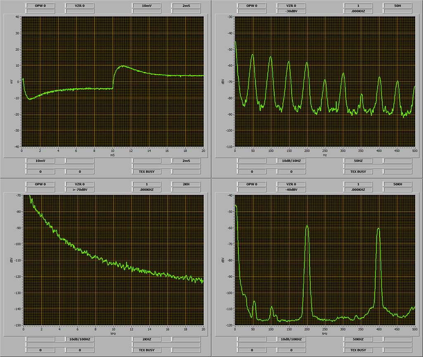
Task: Click the 400 kHz peak in bottom-right spectrum
Action: click(378, 229)
